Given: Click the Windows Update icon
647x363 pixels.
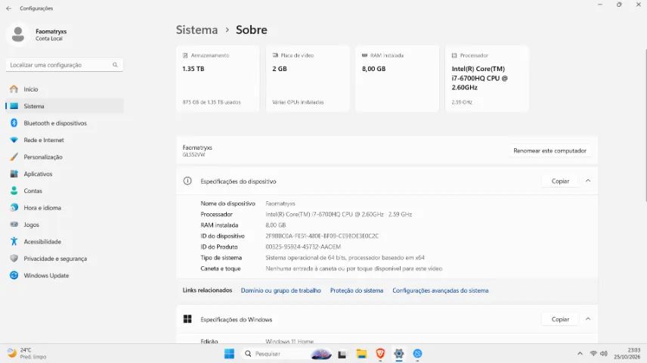Looking at the screenshot, I should (x=14, y=275).
